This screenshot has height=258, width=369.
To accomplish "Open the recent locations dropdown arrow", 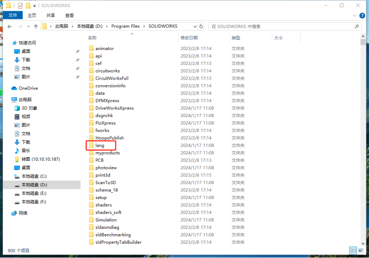I will tap(28, 27).
